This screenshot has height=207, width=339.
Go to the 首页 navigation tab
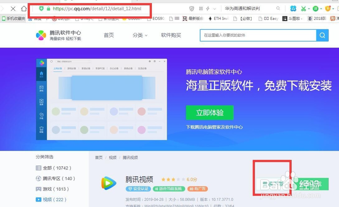[109, 35]
